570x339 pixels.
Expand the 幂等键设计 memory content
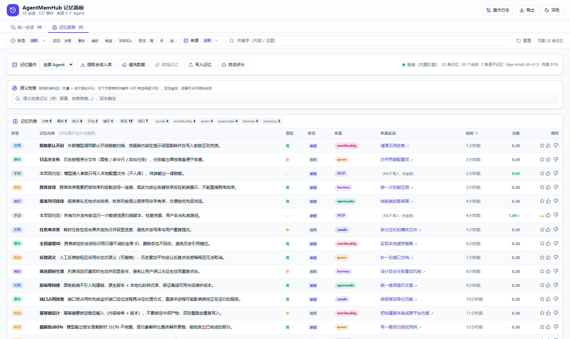pos(131,313)
